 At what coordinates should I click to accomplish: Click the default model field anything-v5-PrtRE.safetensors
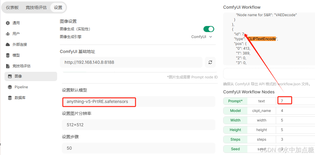point(139,101)
